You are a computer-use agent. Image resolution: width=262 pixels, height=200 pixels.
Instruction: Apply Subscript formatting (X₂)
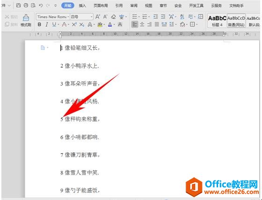tap(82, 25)
